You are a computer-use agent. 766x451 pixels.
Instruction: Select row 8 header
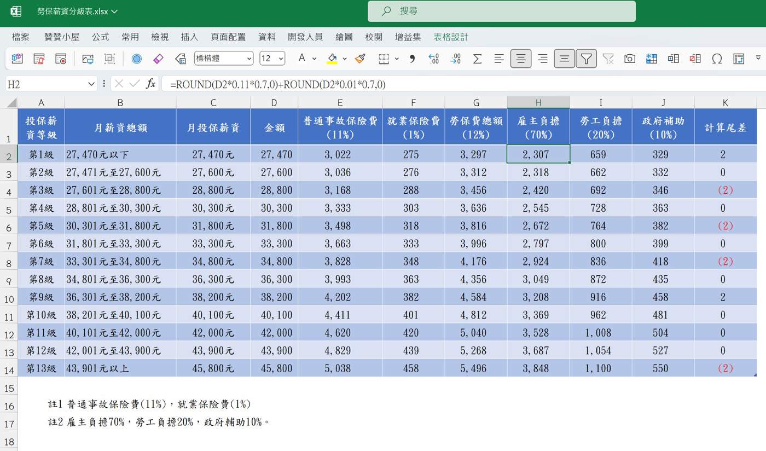coord(9,262)
